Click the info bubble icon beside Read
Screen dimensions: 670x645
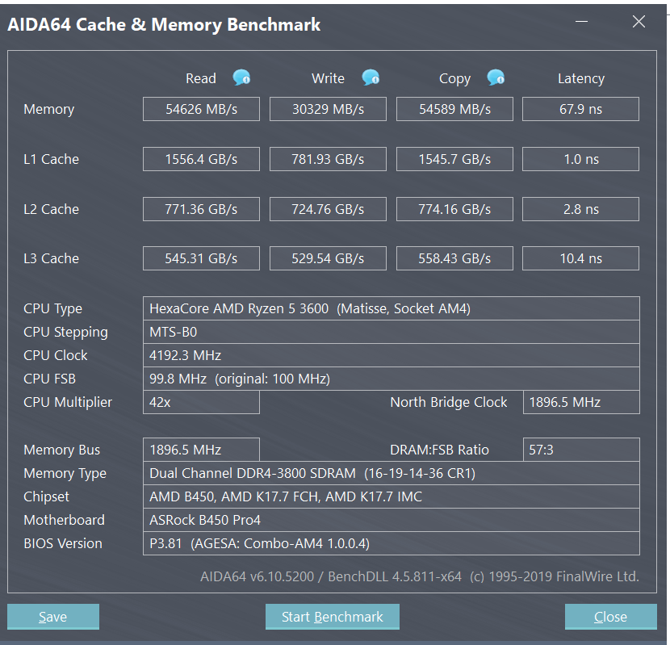(241, 77)
